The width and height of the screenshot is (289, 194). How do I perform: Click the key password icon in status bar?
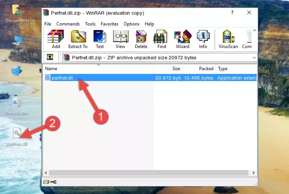coord(53,182)
